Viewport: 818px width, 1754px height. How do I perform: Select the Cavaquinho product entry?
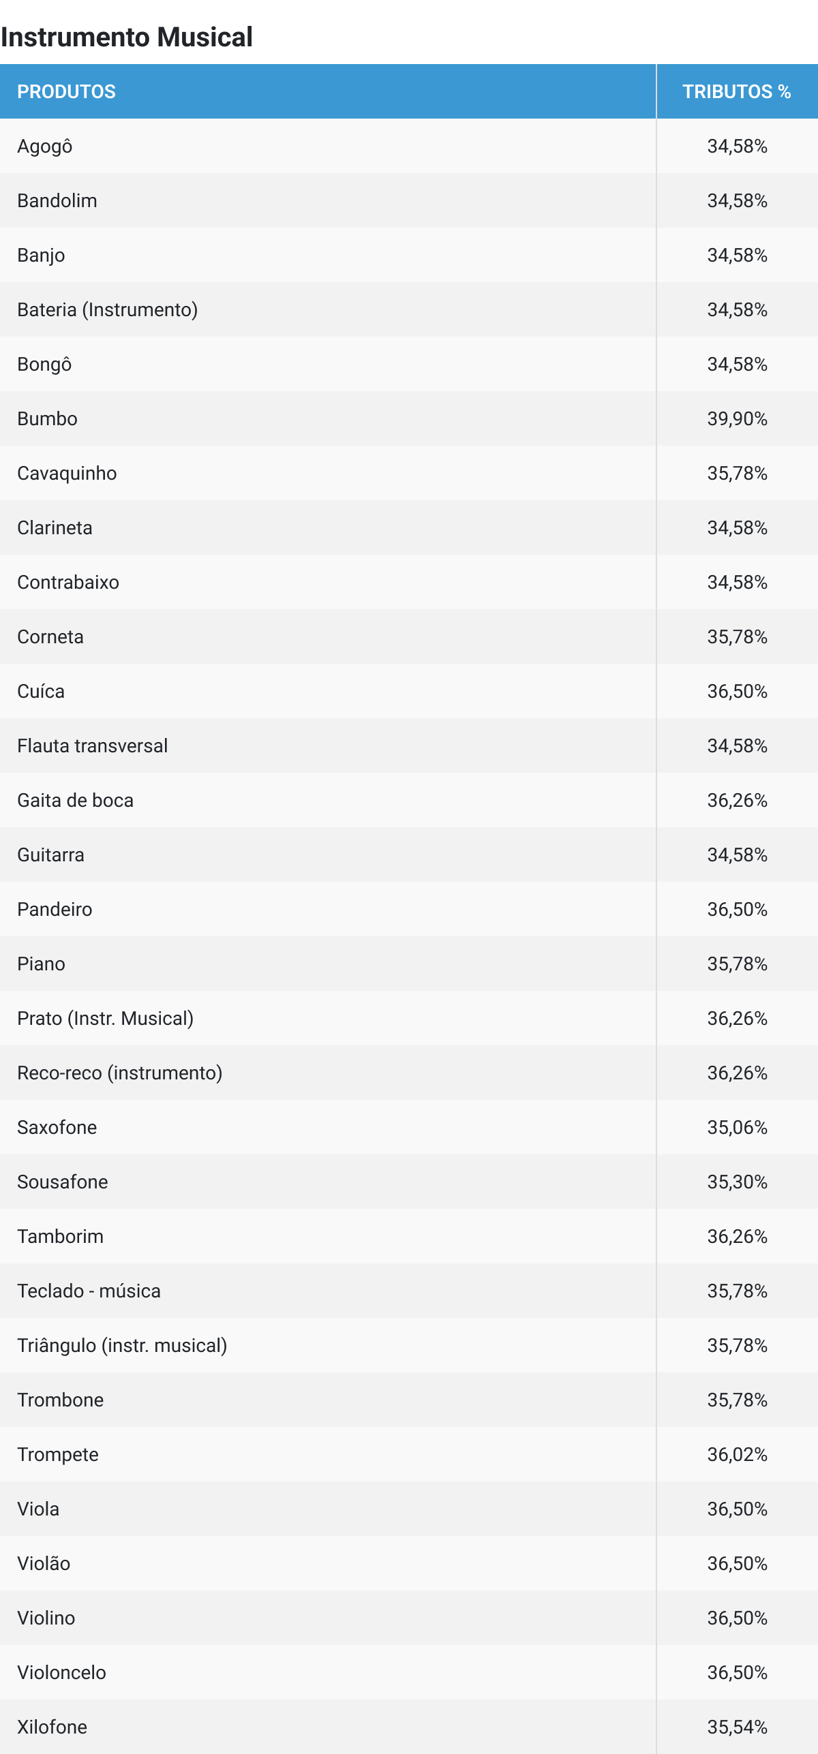(67, 473)
